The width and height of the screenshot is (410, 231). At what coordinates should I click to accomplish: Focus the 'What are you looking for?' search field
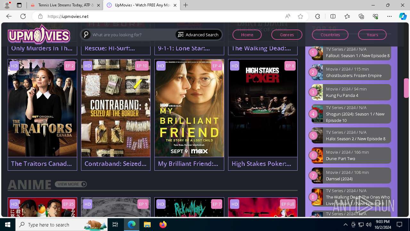pos(133,35)
